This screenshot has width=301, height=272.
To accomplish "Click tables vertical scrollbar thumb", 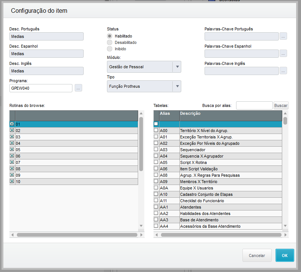I will pyautogui.click(x=285, y=121).
